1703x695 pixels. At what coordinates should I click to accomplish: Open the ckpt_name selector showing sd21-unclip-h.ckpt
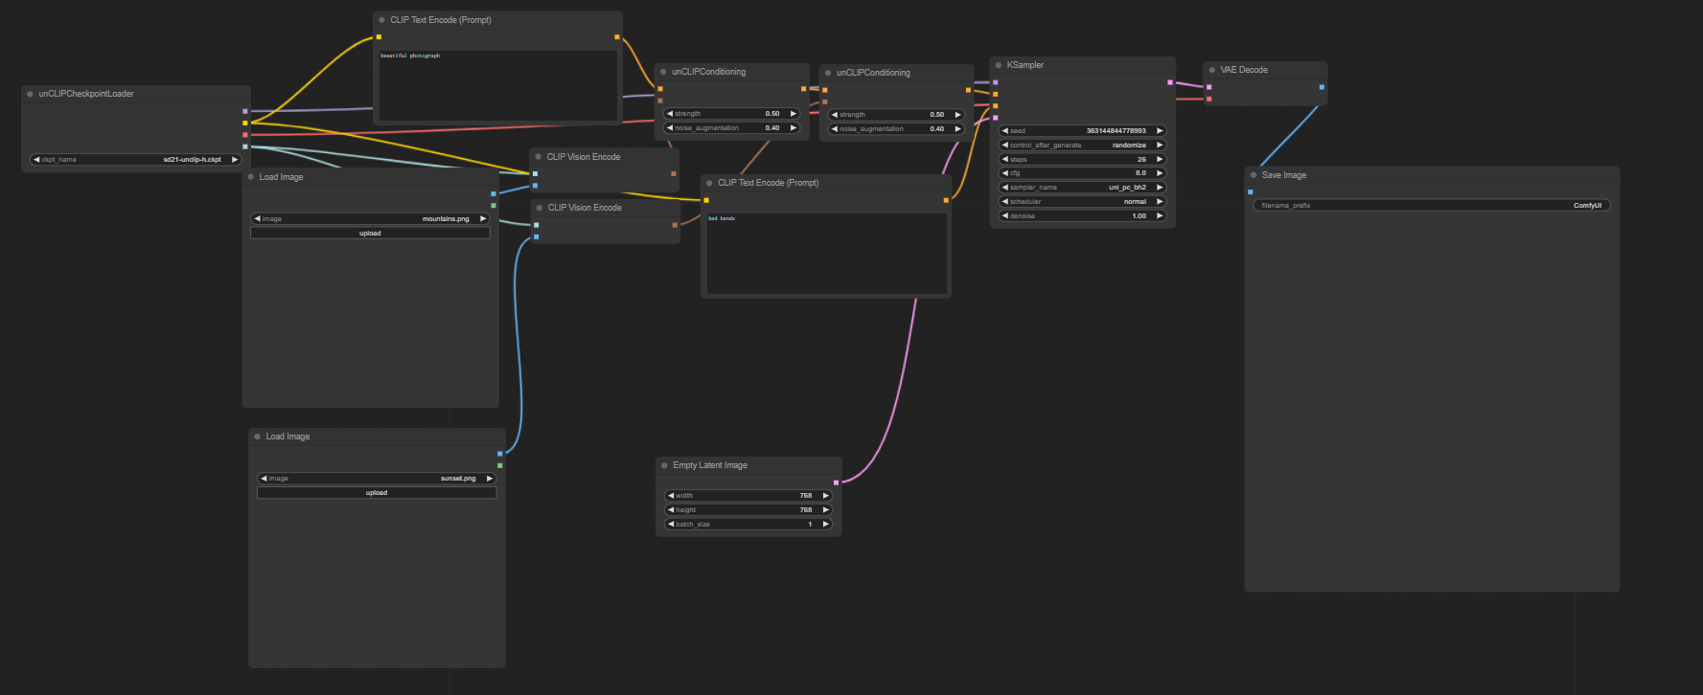pos(136,160)
